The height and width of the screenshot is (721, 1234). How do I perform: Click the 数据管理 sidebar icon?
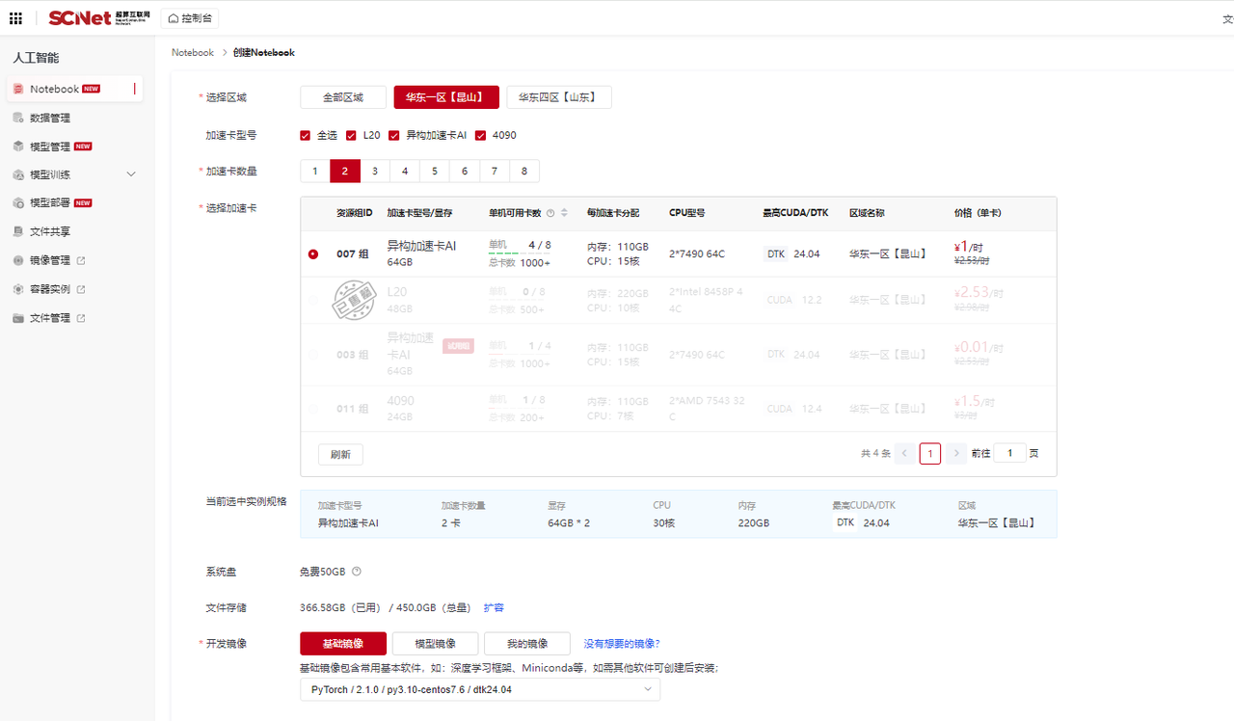point(19,118)
